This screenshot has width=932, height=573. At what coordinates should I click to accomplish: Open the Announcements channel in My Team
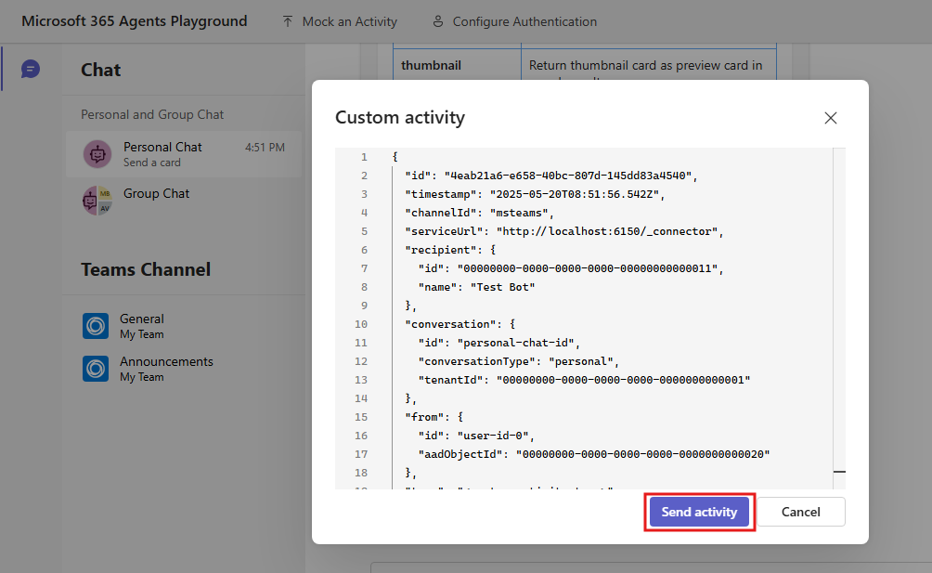[x=184, y=369]
